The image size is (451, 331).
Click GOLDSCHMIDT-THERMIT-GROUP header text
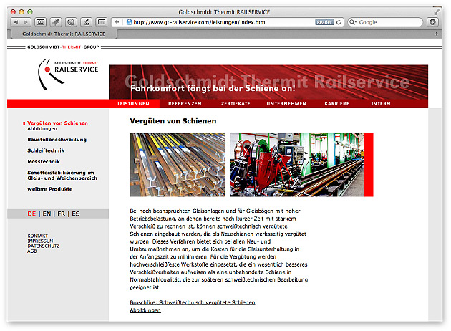(63, 47)
